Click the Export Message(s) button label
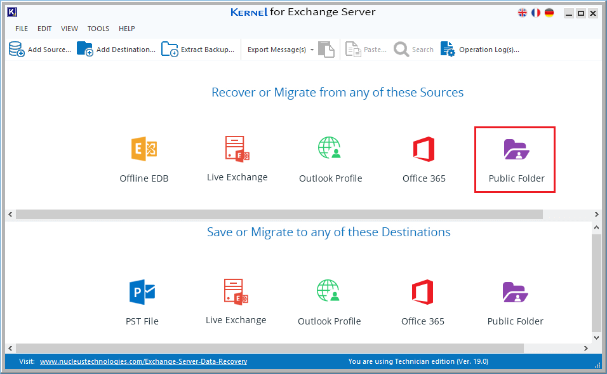The image size is (607, 374). coord(277,50)
